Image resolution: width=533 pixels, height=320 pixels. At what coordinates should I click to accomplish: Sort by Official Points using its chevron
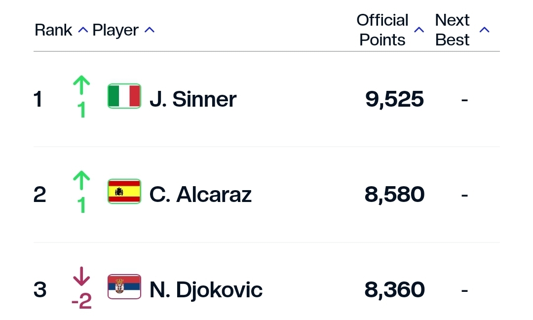[419, 30]
